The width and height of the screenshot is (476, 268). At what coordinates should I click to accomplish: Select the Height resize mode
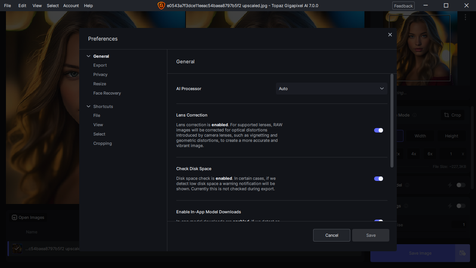[451, 136]
